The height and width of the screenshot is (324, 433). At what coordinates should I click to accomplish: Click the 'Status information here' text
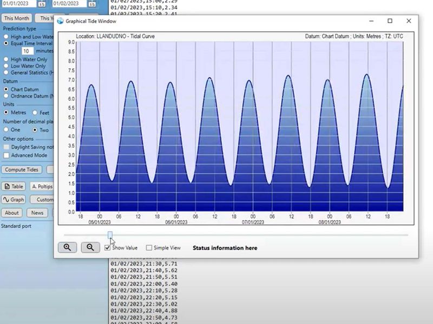coord(225,248)
